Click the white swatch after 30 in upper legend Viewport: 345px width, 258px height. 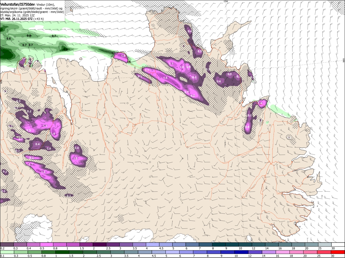click(x=338, y=245)
